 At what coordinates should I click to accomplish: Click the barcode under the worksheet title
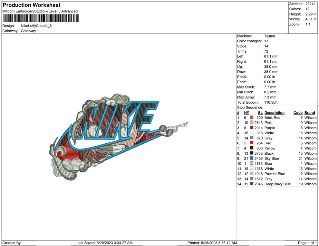pos(41,18)
